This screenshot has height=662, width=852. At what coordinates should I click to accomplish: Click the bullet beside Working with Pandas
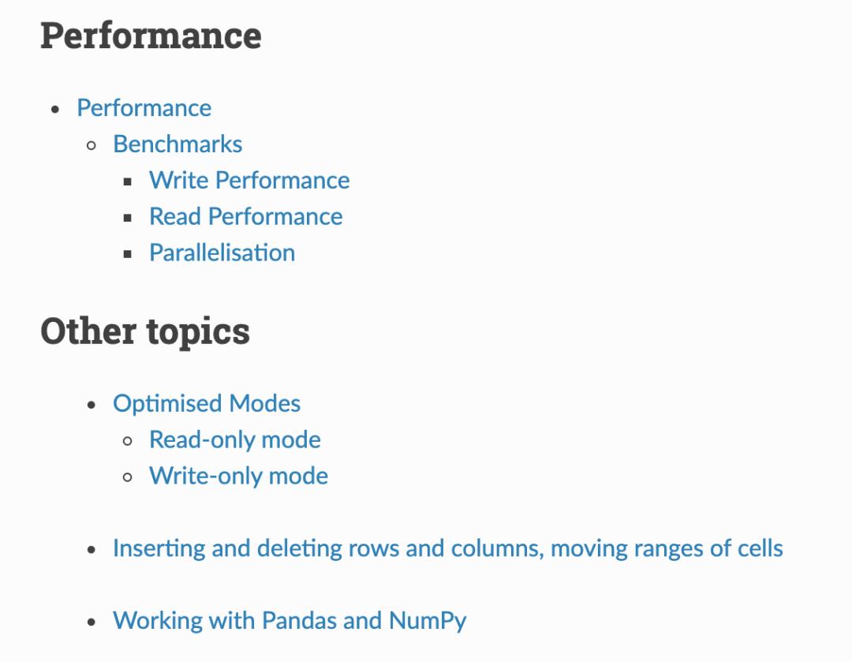coord(92,622)
